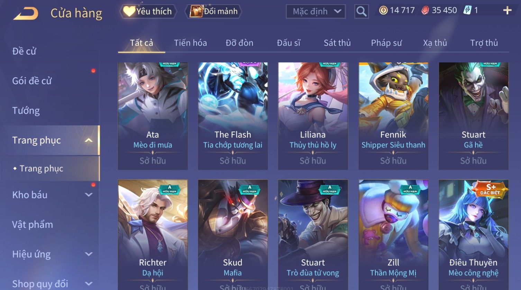This screenshot has height=290, width=521.
Task: Switch to the Pháp sư tab
Action: pos(386,43)
